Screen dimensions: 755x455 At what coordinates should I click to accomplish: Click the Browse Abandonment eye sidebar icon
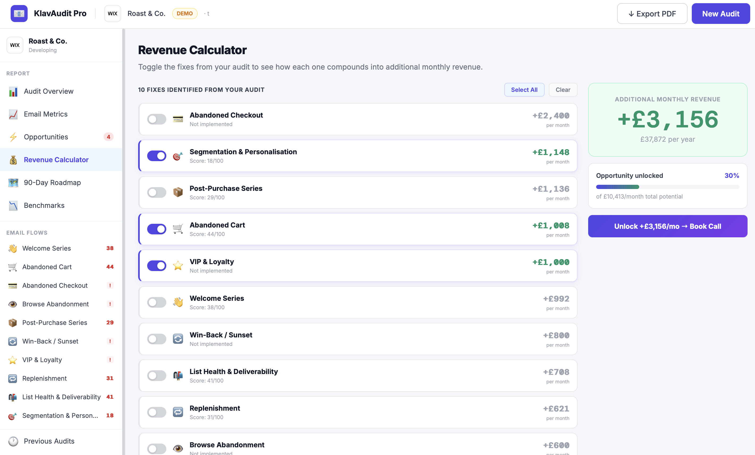click(12, 304)
